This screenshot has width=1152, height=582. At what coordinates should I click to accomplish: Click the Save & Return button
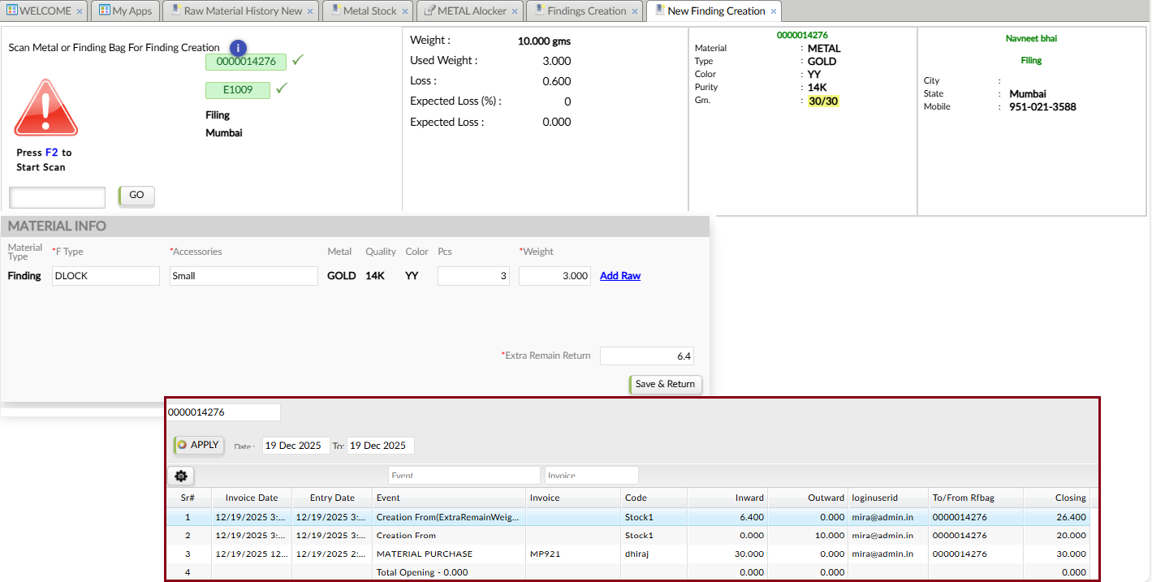pyautogui.click(x=665, y=384)
